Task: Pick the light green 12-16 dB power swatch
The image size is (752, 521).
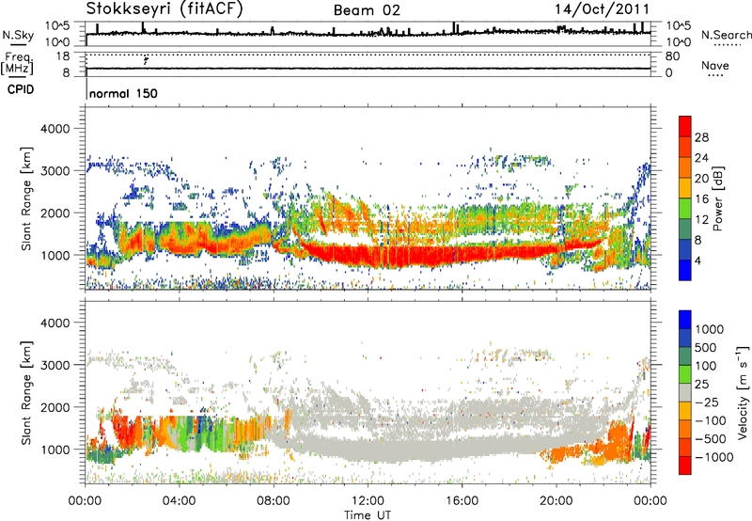Action: pos(685,209)
